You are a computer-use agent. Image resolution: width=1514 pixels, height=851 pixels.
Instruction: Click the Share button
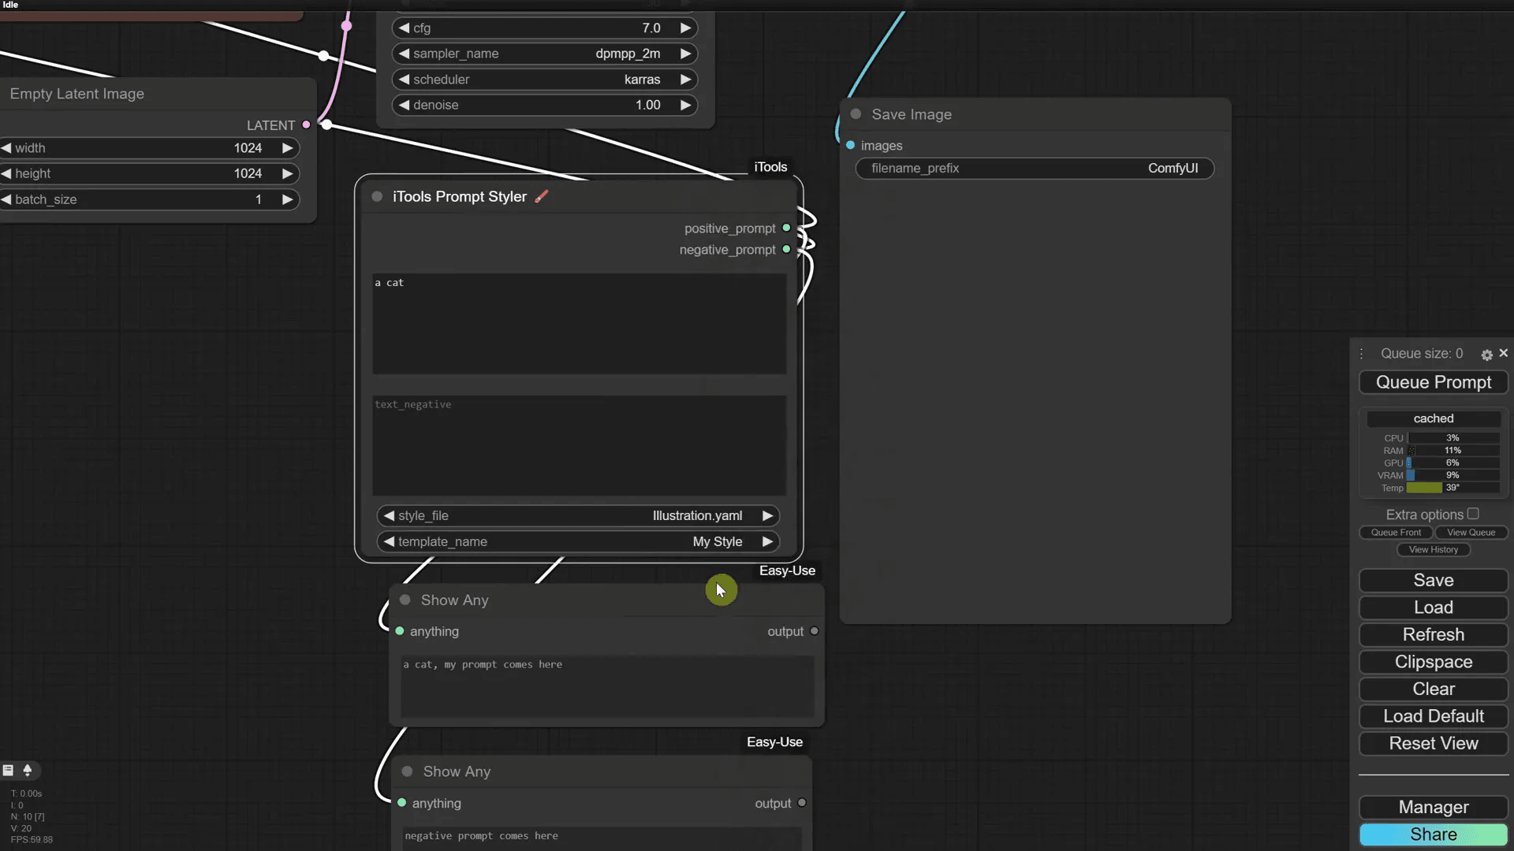[1434, 834]
